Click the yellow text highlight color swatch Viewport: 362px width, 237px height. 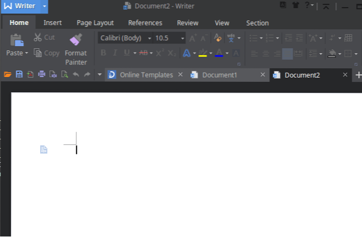coord(202,53)
